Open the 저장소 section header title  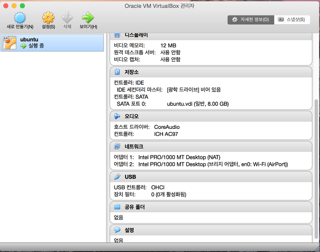[x=132, y=72]
